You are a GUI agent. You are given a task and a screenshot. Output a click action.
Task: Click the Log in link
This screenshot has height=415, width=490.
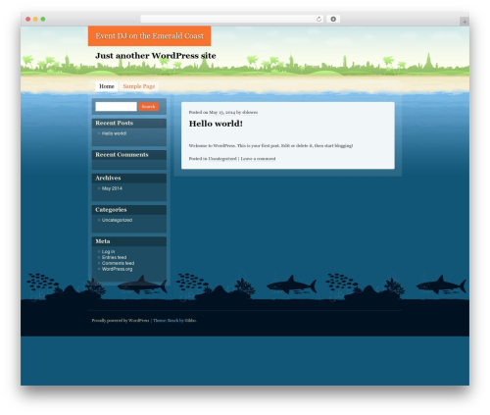pos(108,251)
